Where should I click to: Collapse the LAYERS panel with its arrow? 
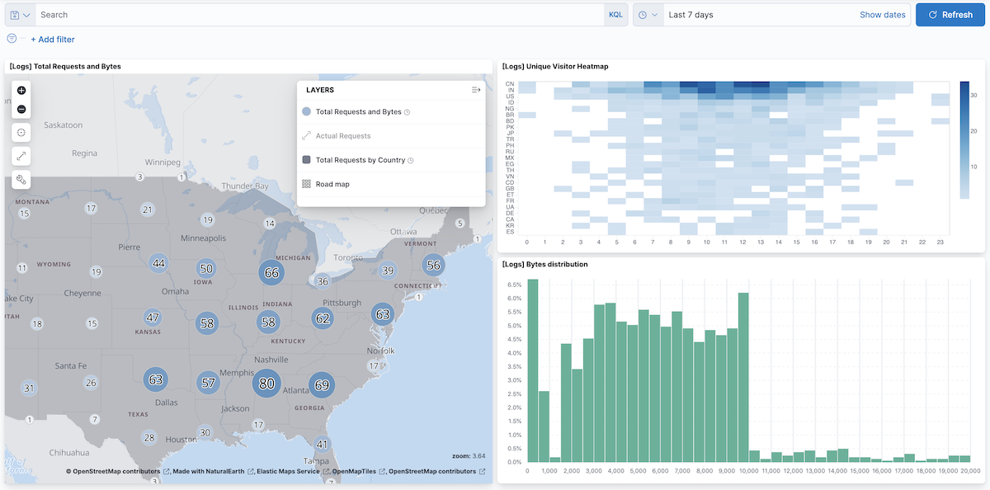(x=475, y=90)
